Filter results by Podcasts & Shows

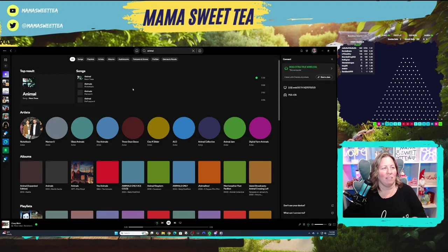point(140,59)
